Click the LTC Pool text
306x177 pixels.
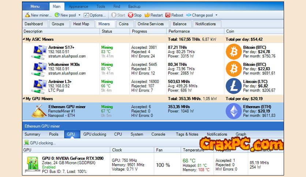pos(56,90)
